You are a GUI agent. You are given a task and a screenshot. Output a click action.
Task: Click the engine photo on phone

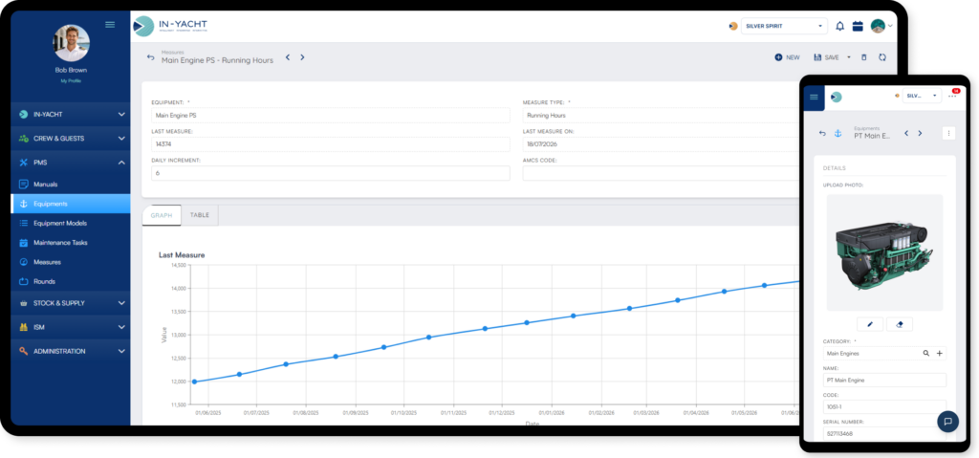[x=884, y=252]
